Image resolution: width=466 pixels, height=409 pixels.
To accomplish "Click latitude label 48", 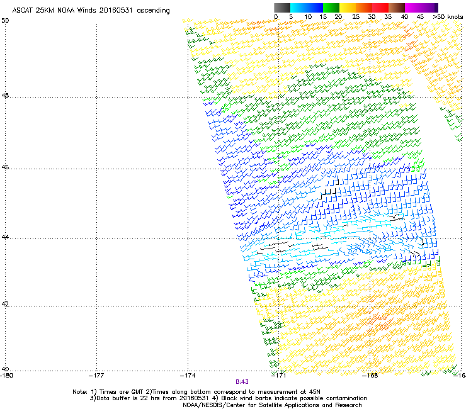I will point(5,96).
